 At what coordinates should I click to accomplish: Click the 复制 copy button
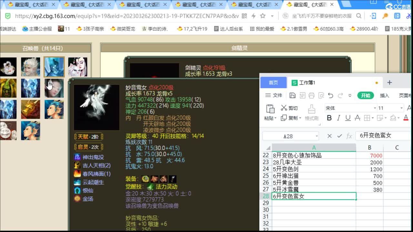(x=289, y=118)
